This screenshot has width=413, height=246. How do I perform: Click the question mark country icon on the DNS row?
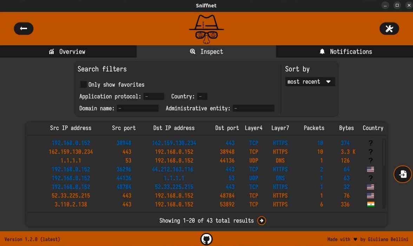pos(370,160)
